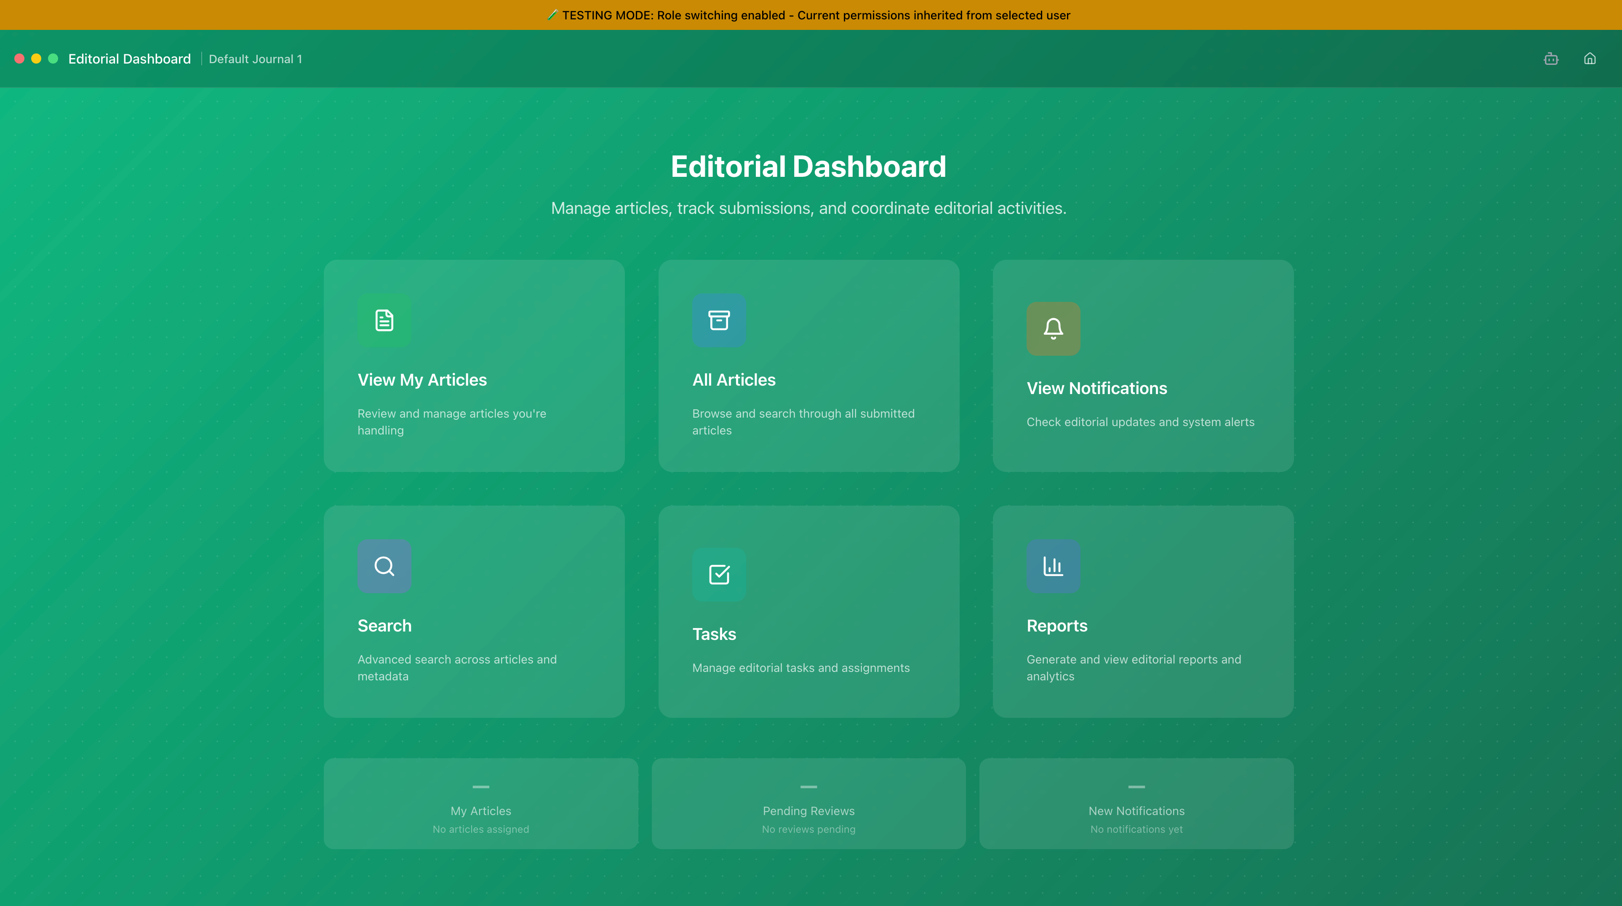Click the archive box icon on All Articles
The height and width of the screenshot is (906, 1622).
pyautogui.click(x=719, y=320)
